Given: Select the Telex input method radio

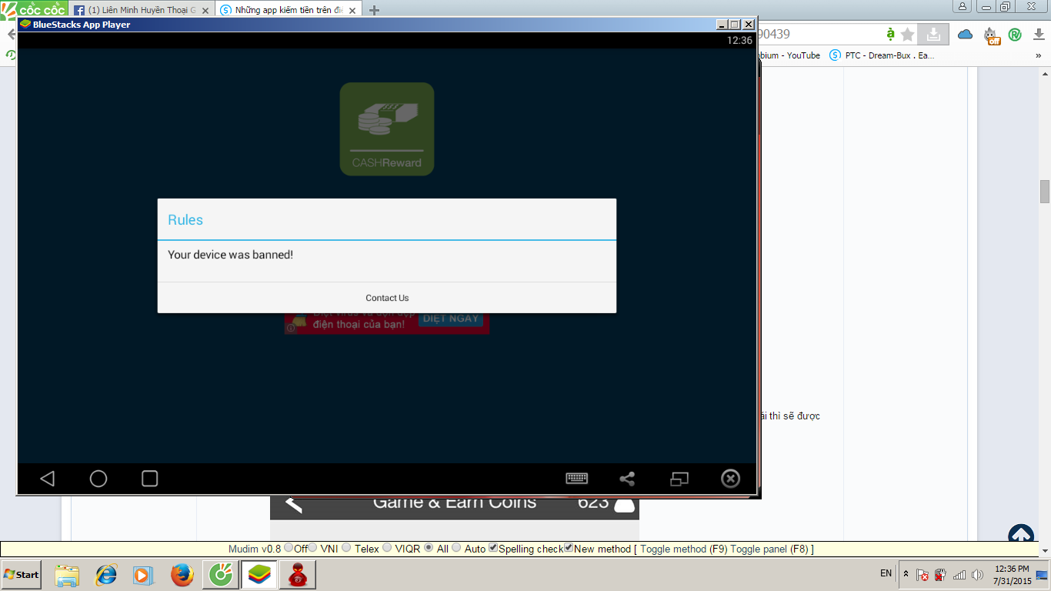Looking at the screenshot, I should [x=346, y=548].
